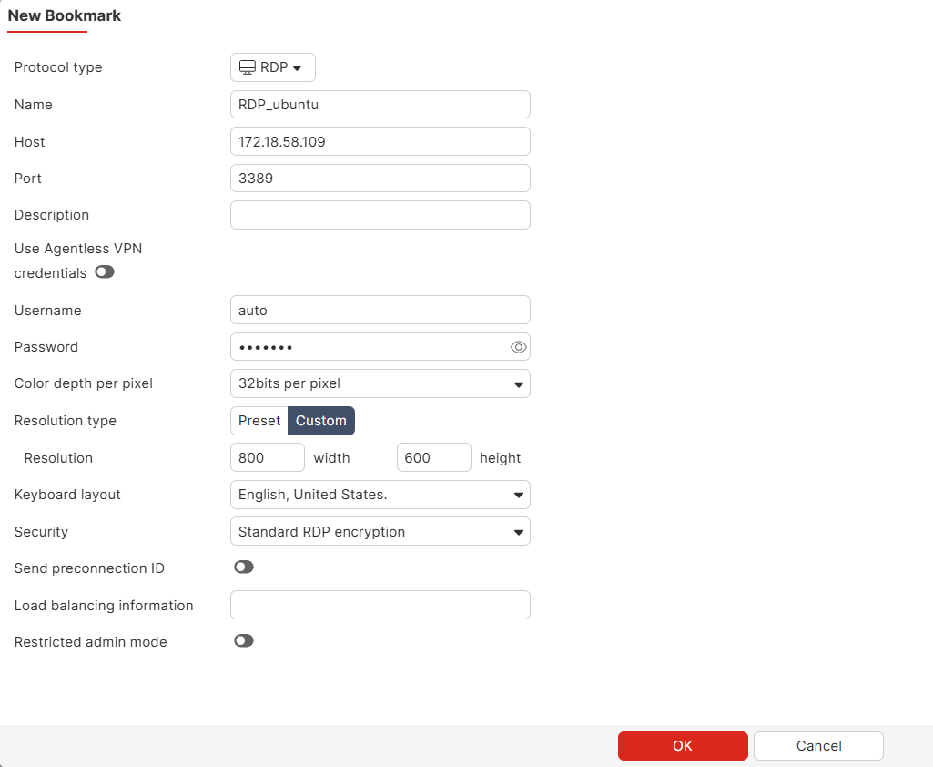The width and height of the screenshot is (933, 767).
Task: Enable Restricted admin mode
Action: click(x=243, y=640)
